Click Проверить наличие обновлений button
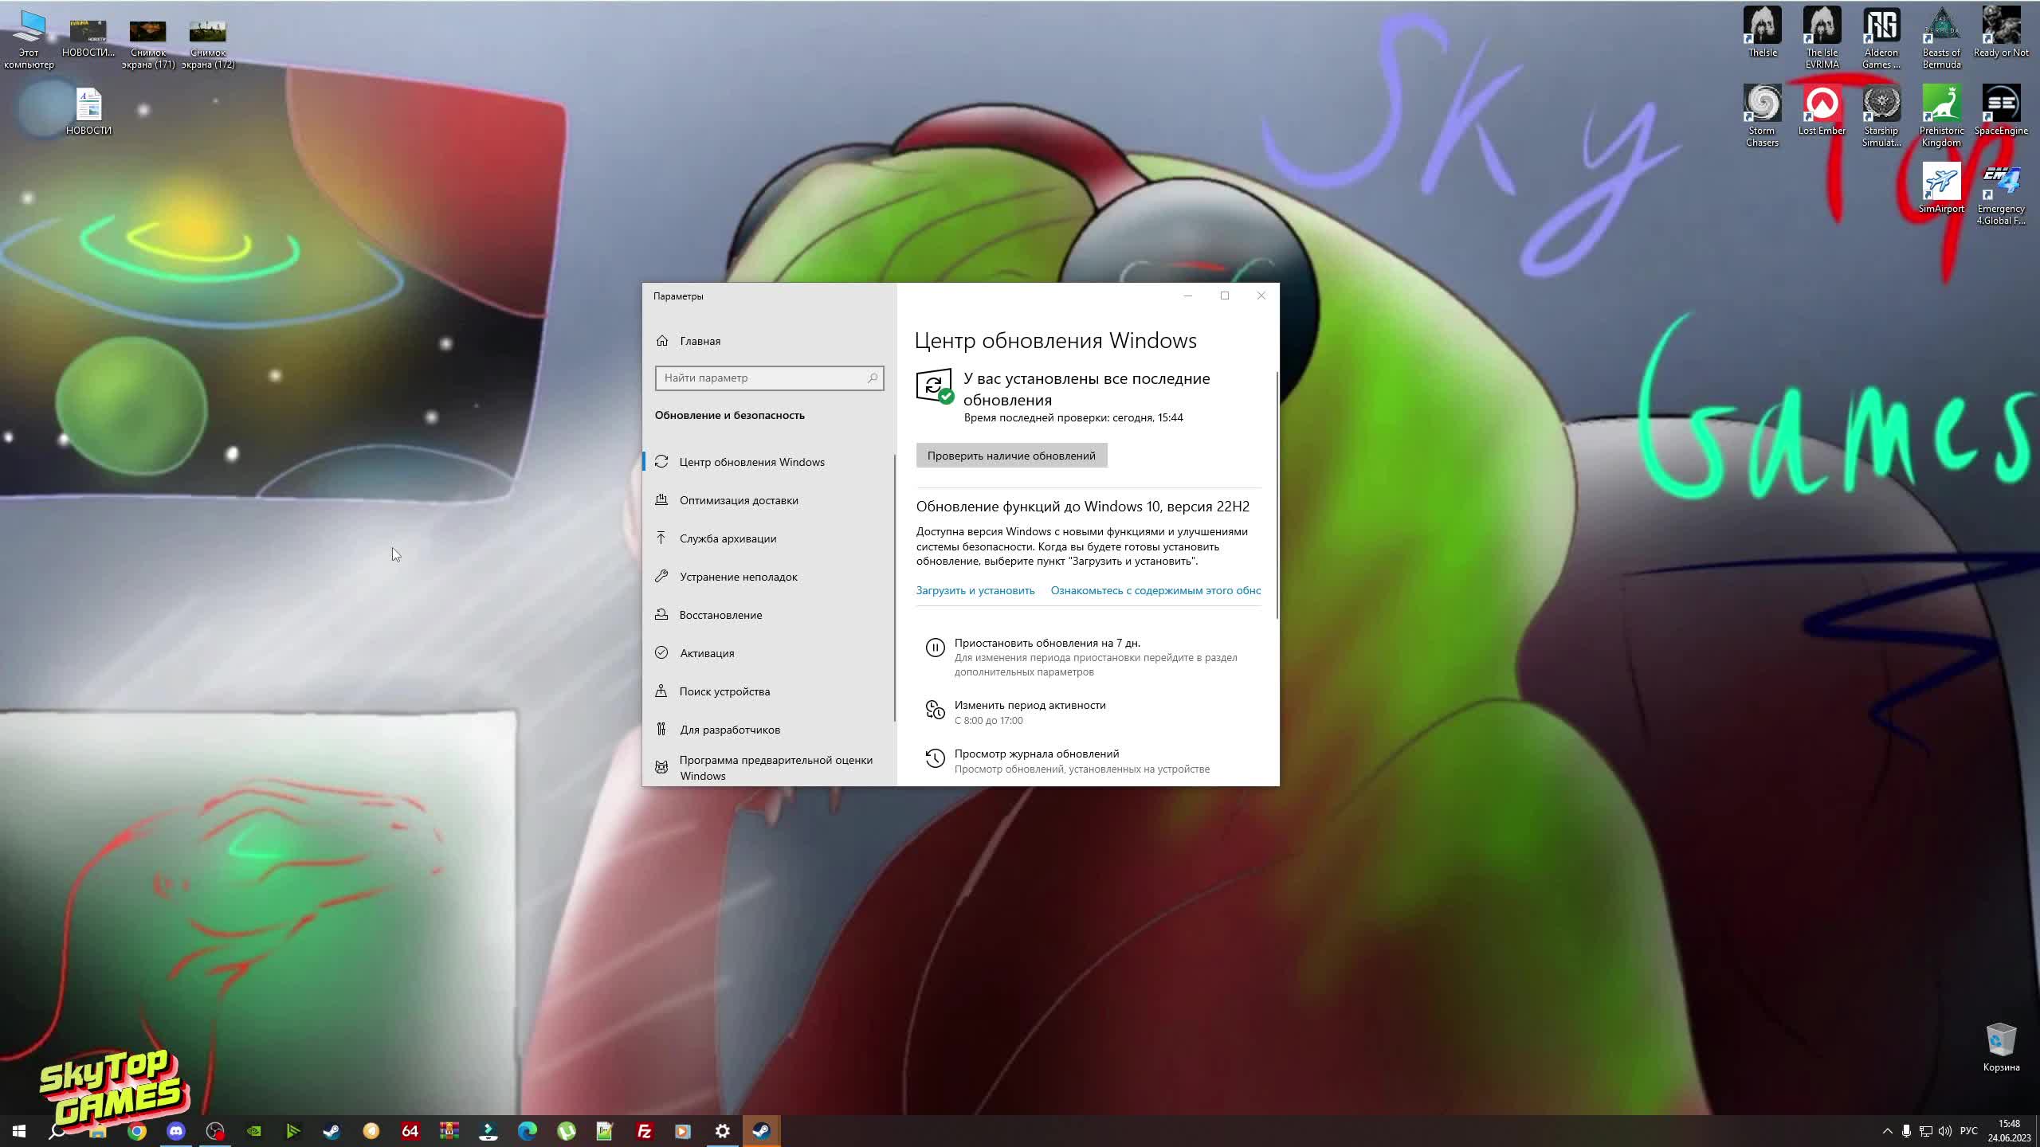Viewport: 2040px width, 1147px height. tap(1010, 454)
